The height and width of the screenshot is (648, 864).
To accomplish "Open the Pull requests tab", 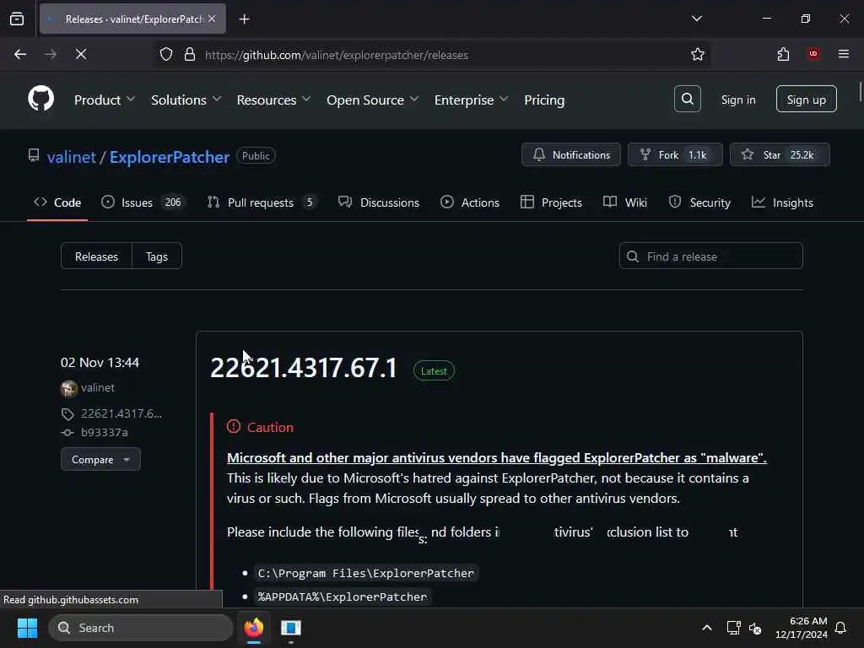I will 262,202.
